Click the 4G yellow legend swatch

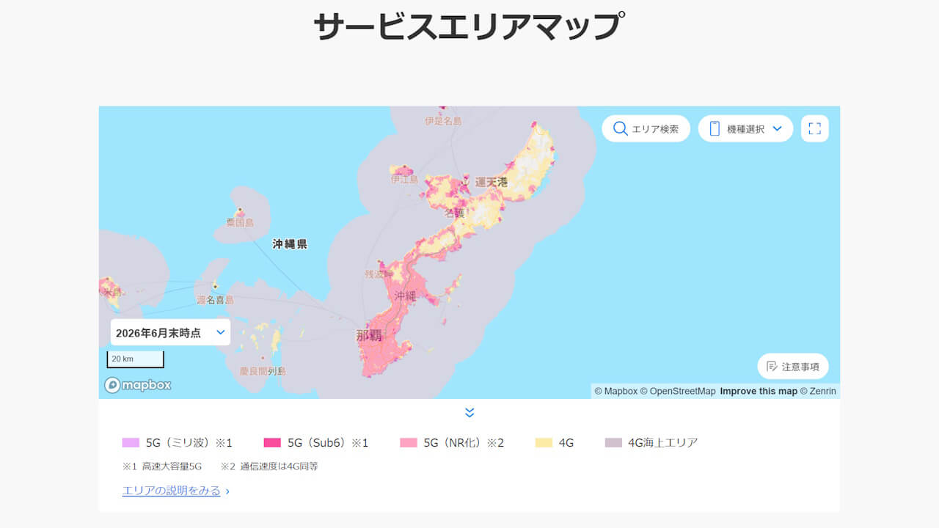(x=544, y=443)
